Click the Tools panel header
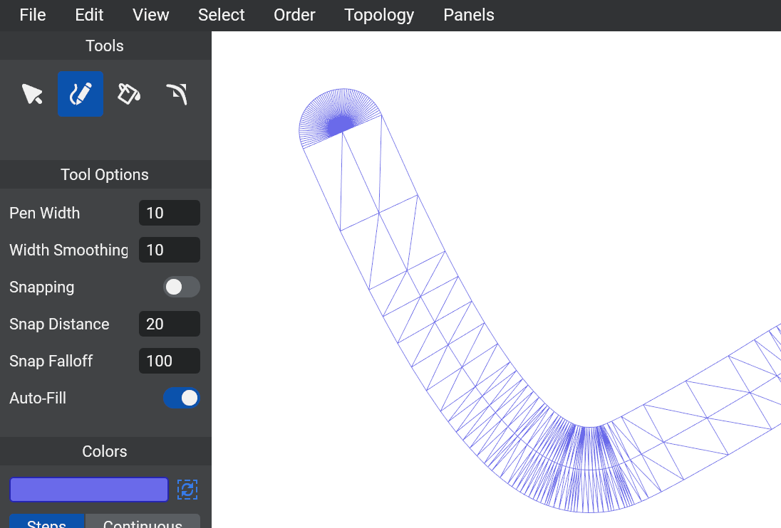Screen dimensions: 781x528 (x=105, y=46)
